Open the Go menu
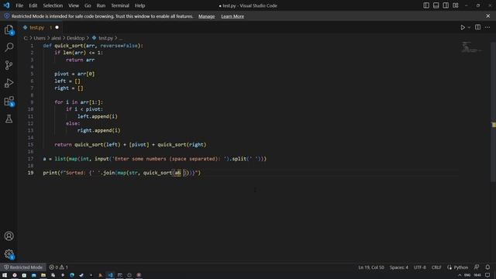Screen dimensions: 496x279 [88, 5]
